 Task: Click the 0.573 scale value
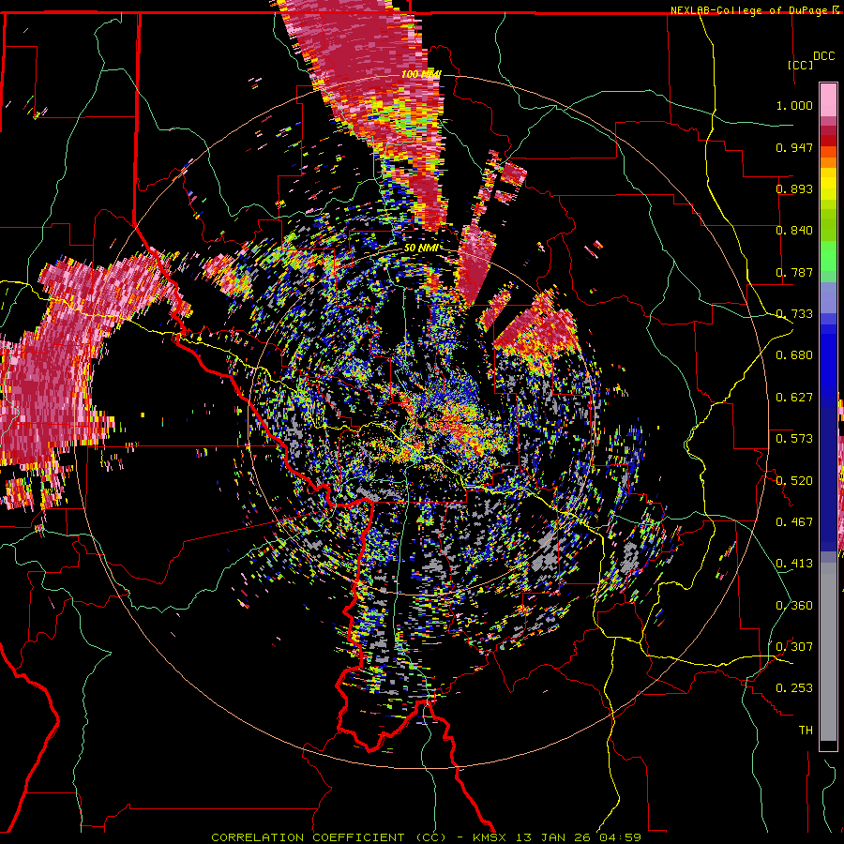[794, 439]
